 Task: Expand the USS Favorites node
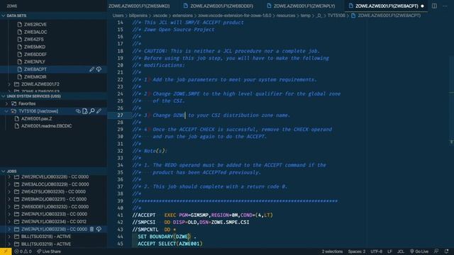6,103
